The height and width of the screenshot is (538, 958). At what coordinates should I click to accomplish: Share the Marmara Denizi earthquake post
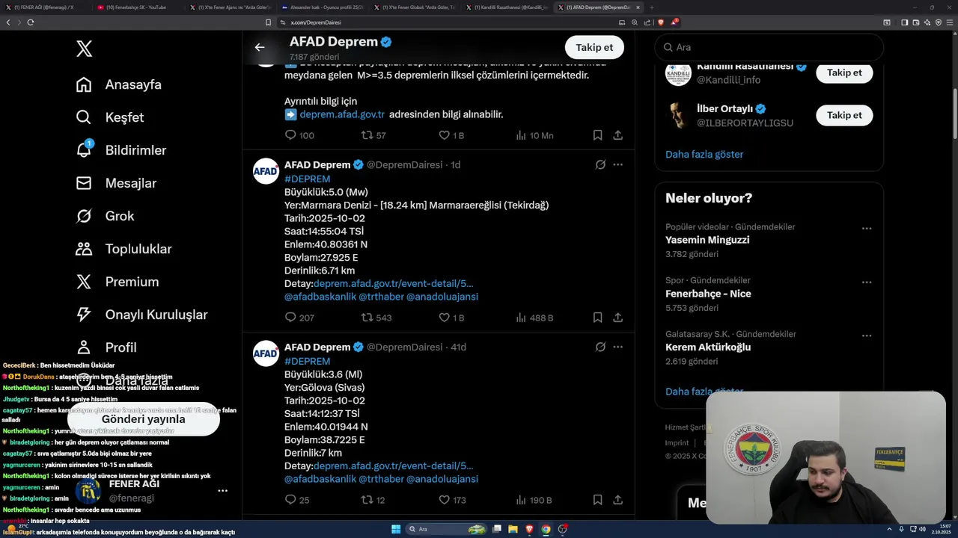[617, 318]
